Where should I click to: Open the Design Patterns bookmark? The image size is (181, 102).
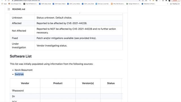pyautogui.click(x=133, y=4)
